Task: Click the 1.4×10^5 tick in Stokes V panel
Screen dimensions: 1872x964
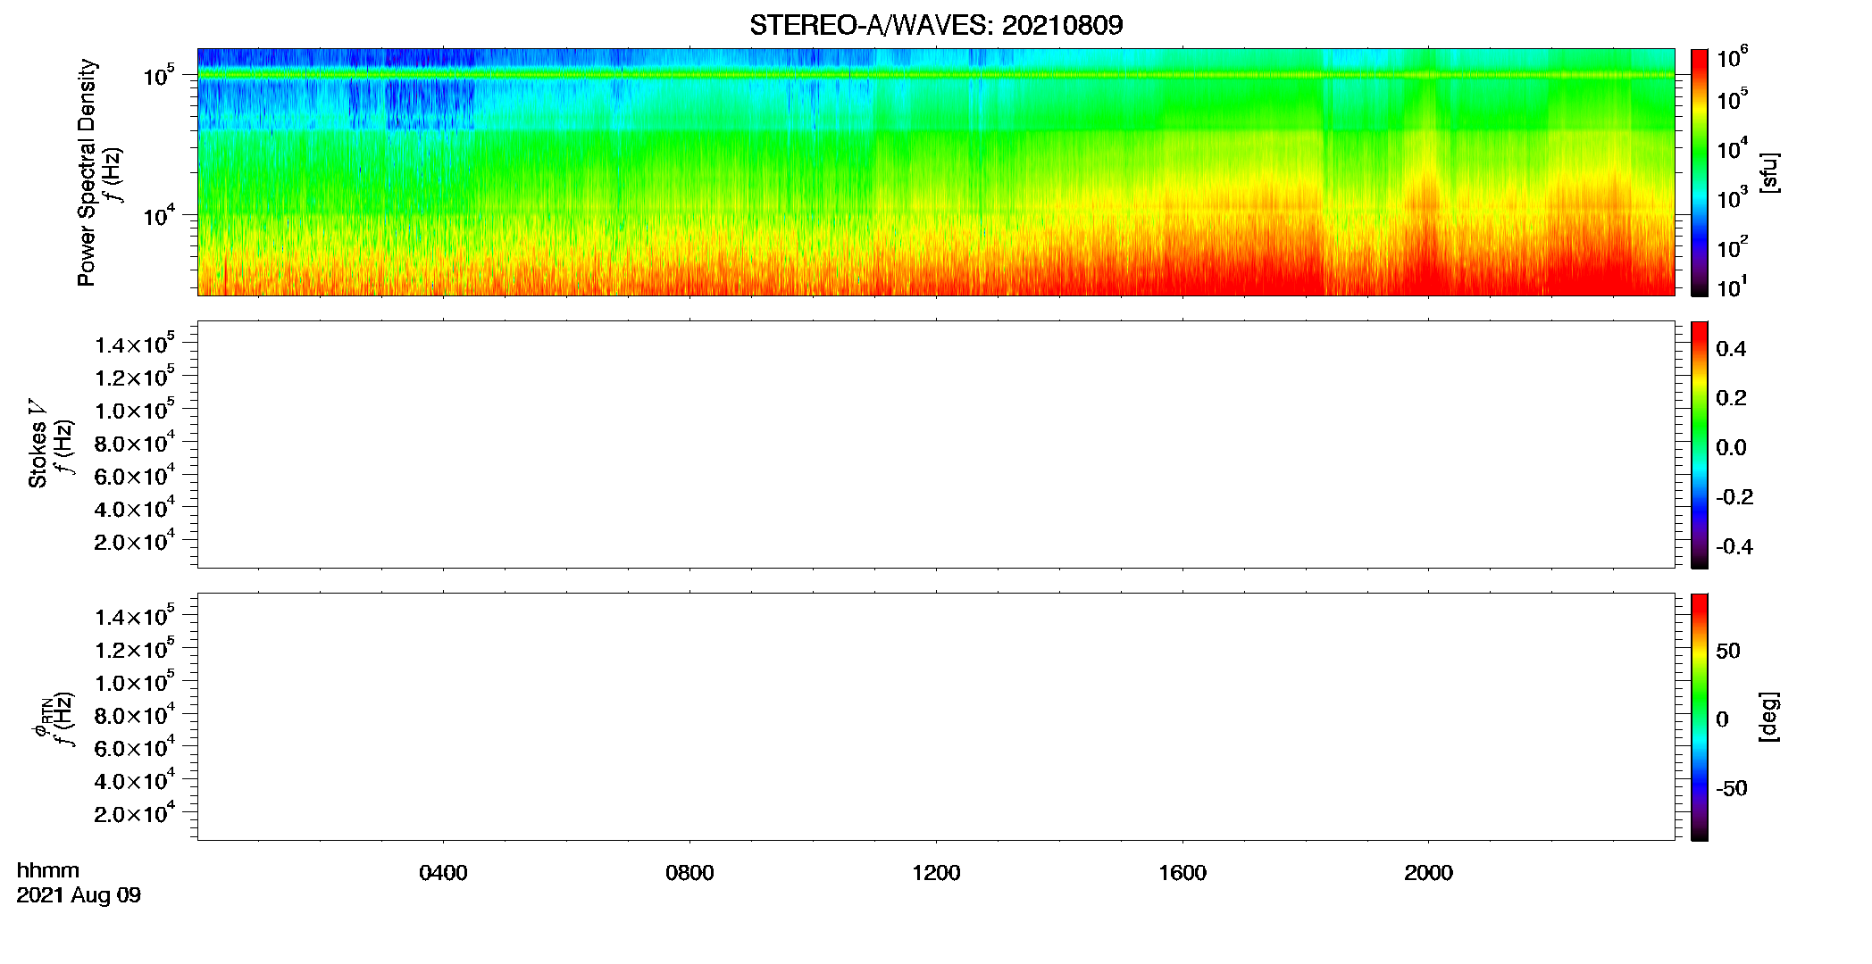Action: tap(136, 345)
